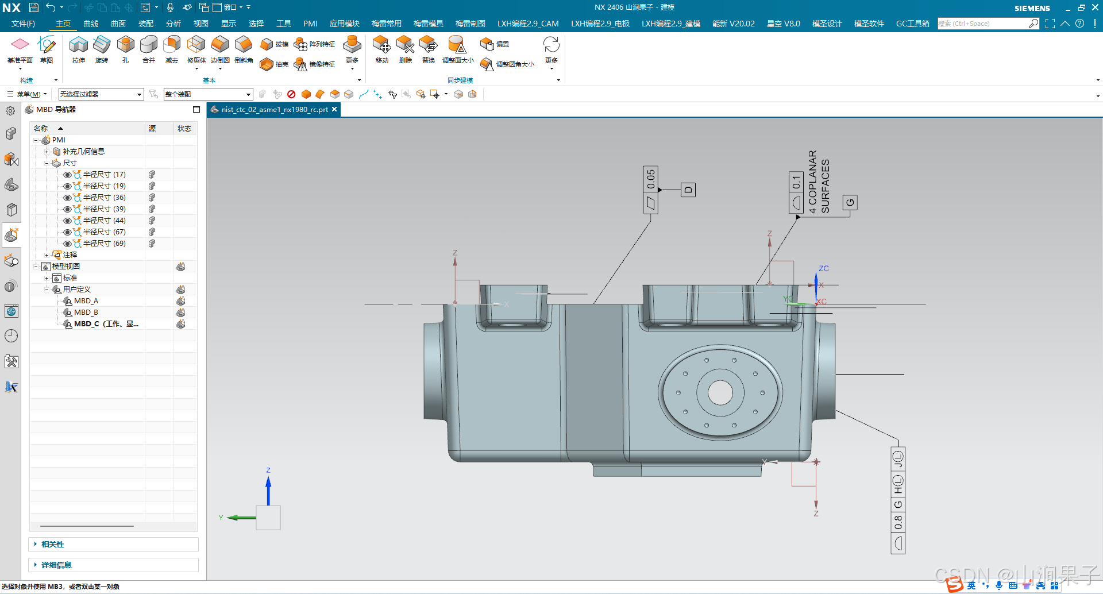Select the MBD_B model view
Viewport: 1103px width, 594px height.
tap(86, 313)
